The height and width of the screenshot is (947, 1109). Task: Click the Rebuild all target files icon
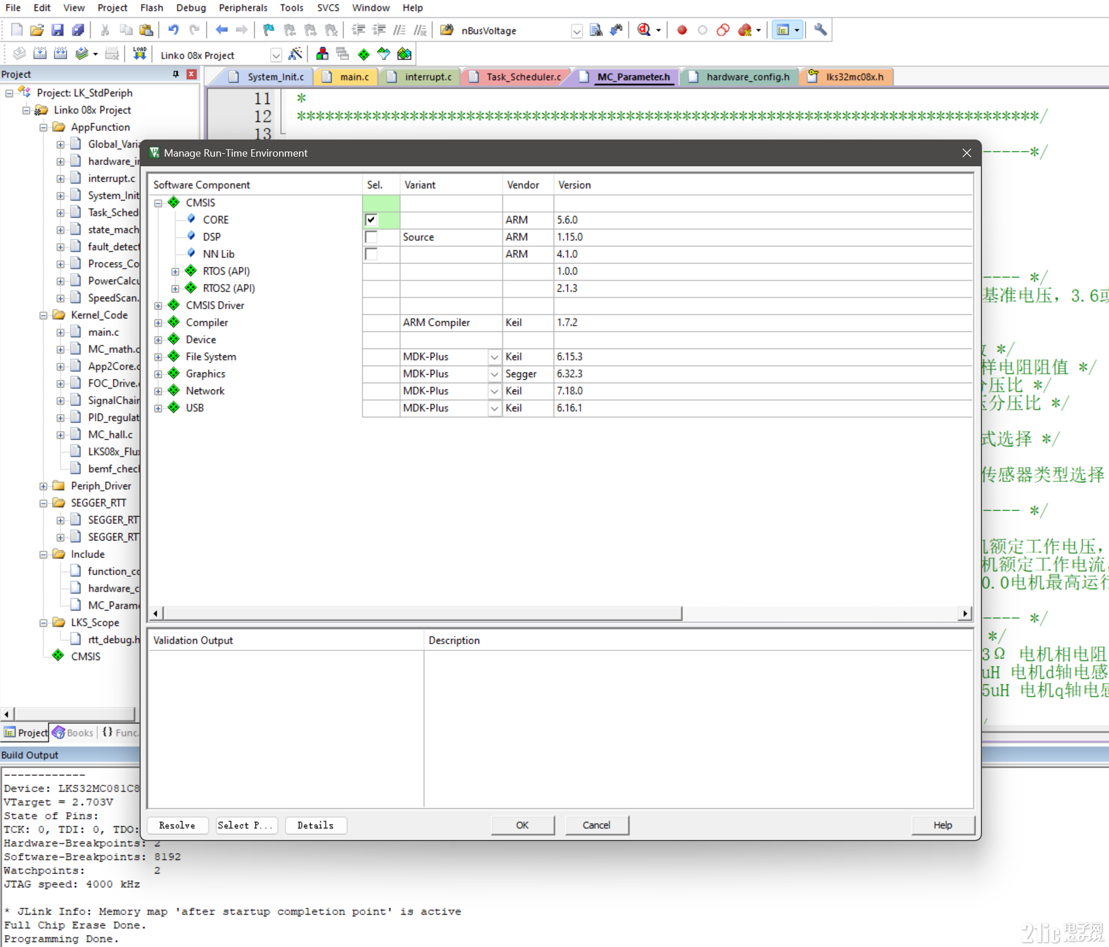60,54
